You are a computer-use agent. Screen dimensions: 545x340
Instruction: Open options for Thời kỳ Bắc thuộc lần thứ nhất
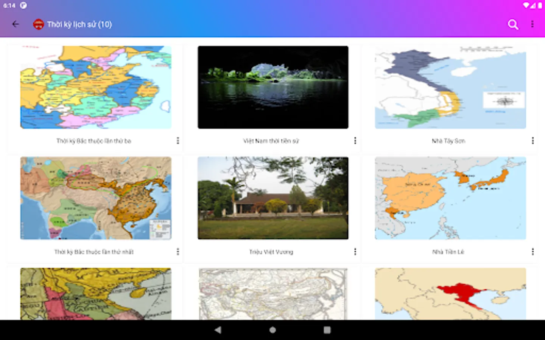(178, 252)
